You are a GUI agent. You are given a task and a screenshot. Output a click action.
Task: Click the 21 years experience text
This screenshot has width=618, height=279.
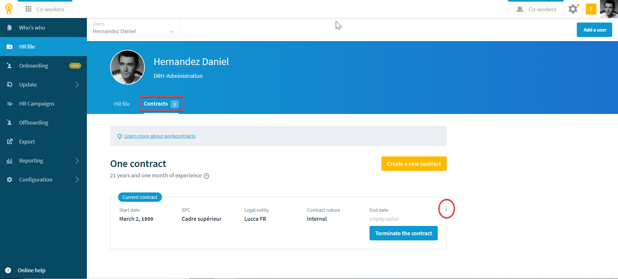(x=156, y=175)
